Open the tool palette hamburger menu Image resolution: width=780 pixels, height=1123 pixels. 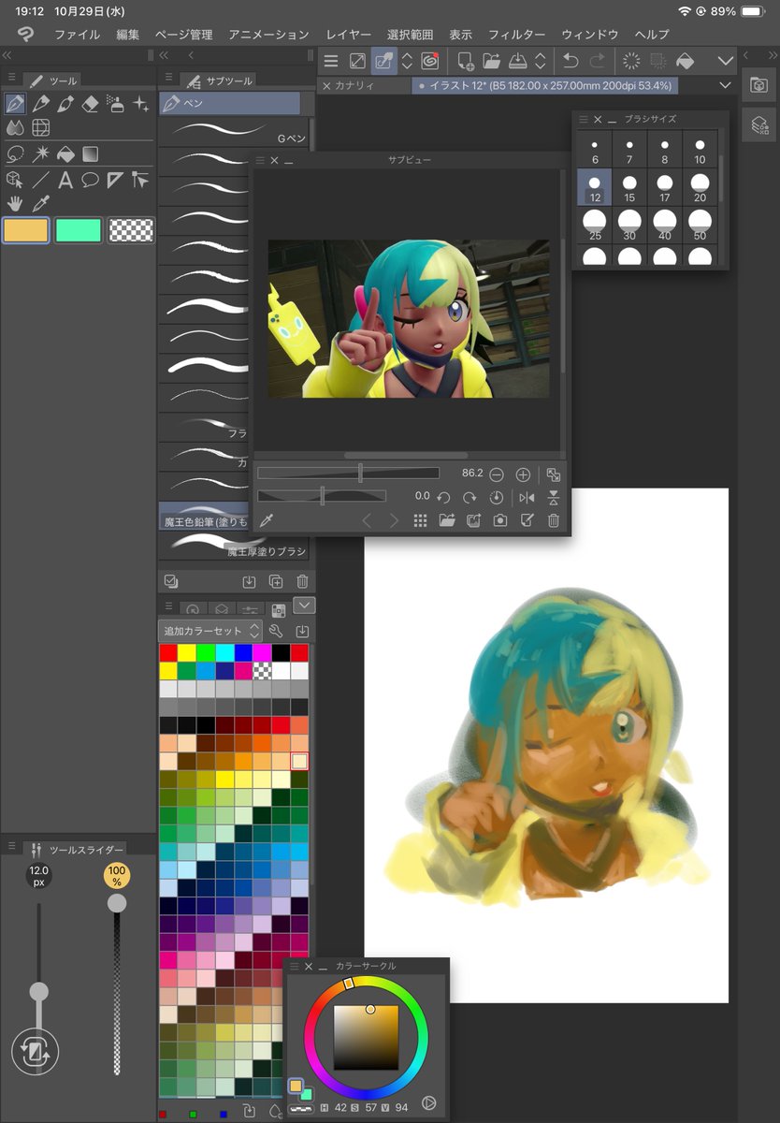(12, 78)
